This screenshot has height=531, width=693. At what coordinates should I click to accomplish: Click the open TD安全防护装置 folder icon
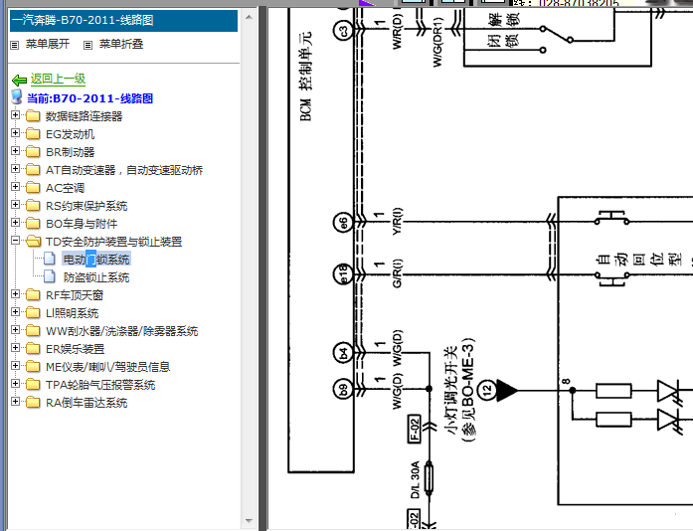(x=33, y=241)
